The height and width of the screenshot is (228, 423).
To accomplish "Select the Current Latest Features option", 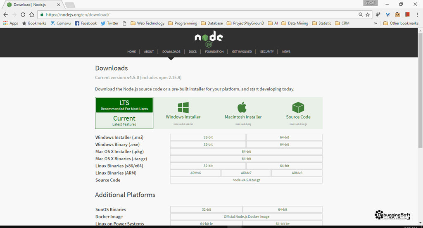I will (124, 120).
